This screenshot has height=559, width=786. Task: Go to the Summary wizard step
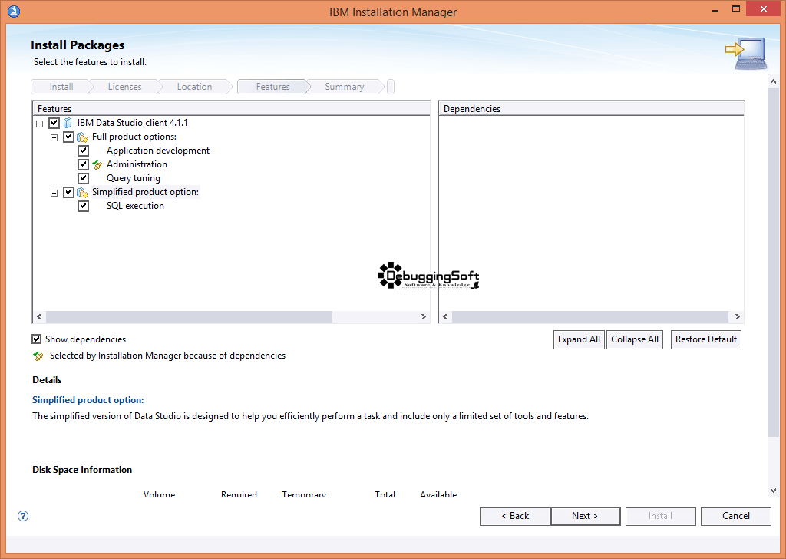pos(345,87)
